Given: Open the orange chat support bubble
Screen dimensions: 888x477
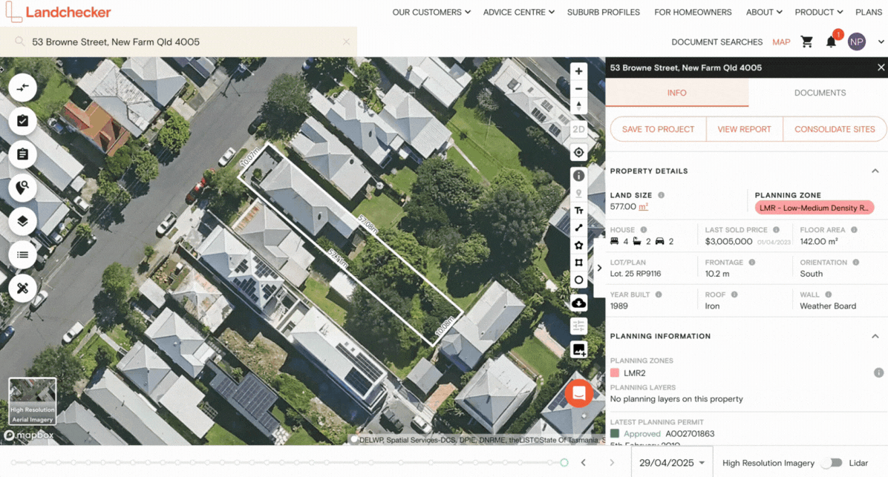Looking at the screenshot, I should 579,392.
